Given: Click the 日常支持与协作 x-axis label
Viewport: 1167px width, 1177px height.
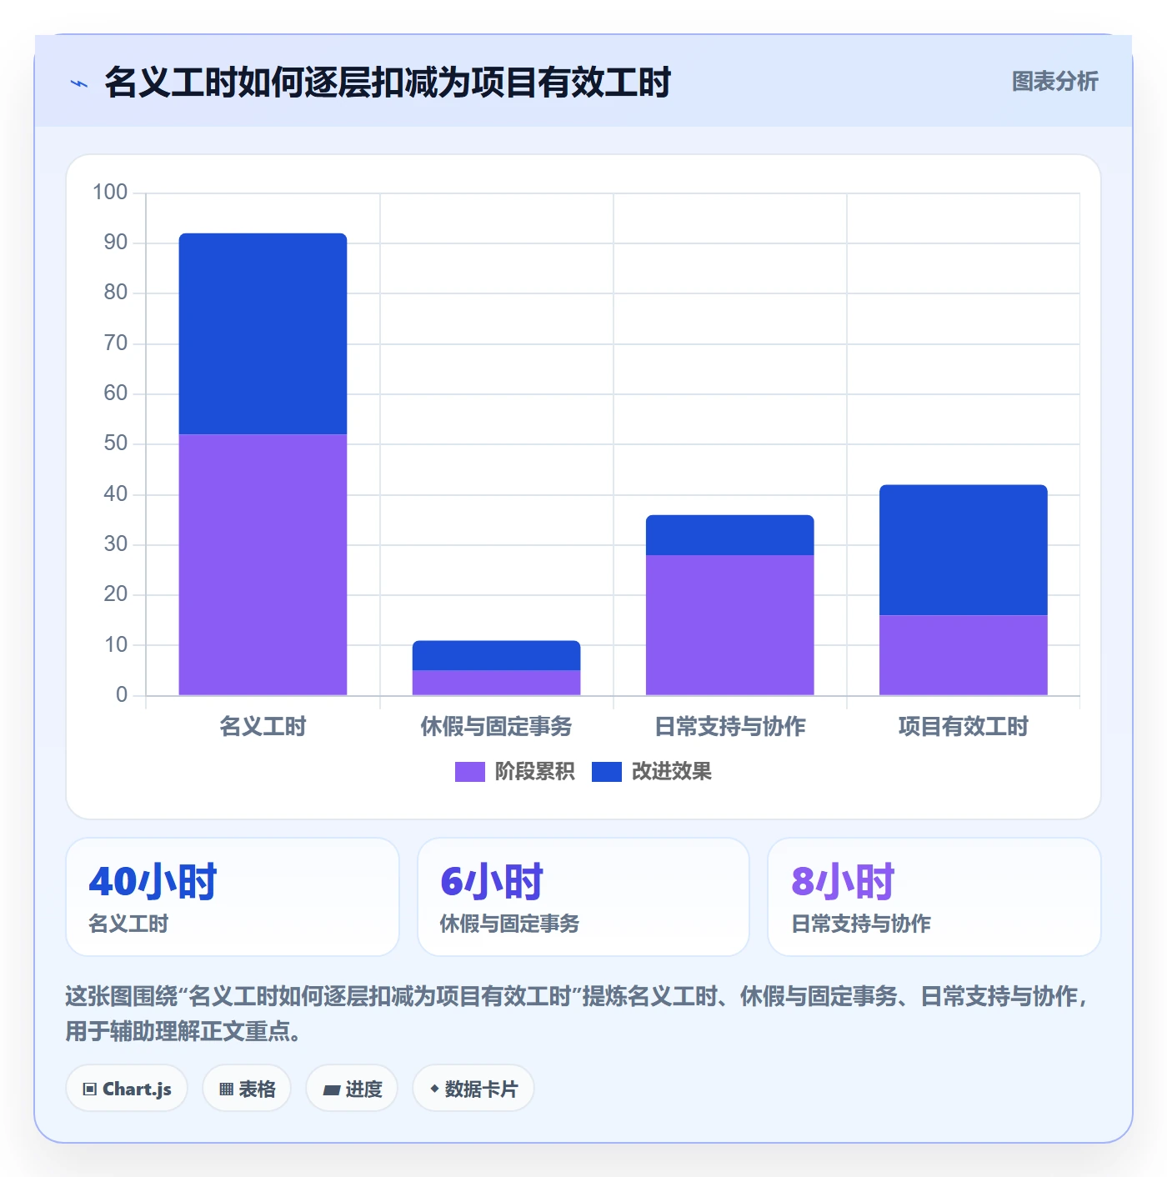Looking at the screenshot, I should pyautogui.click(x=729, y=727).
